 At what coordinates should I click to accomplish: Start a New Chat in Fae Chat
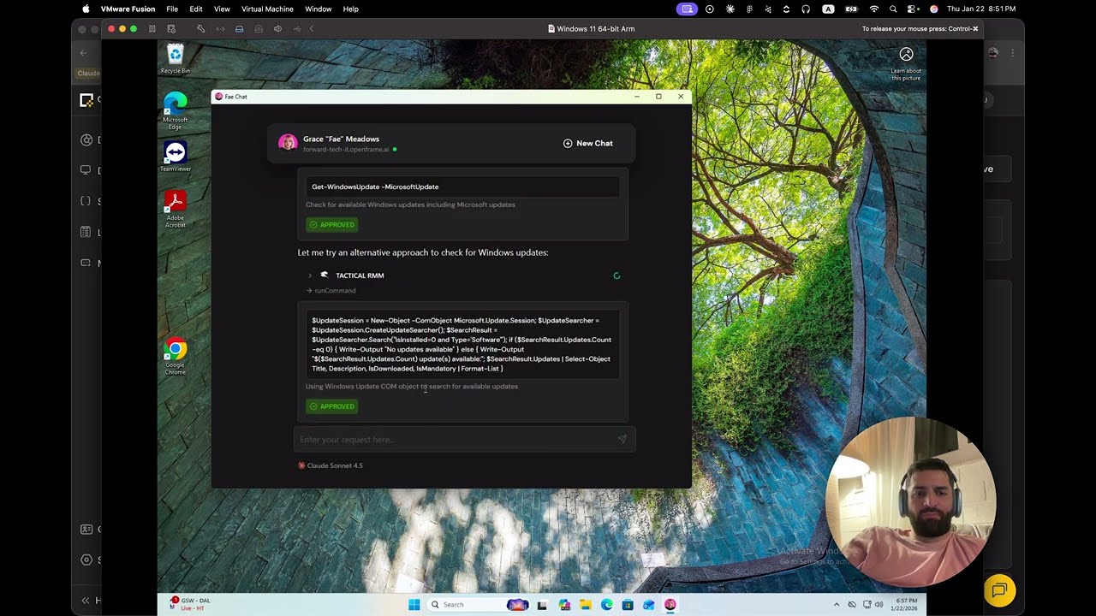pos(588,143)
